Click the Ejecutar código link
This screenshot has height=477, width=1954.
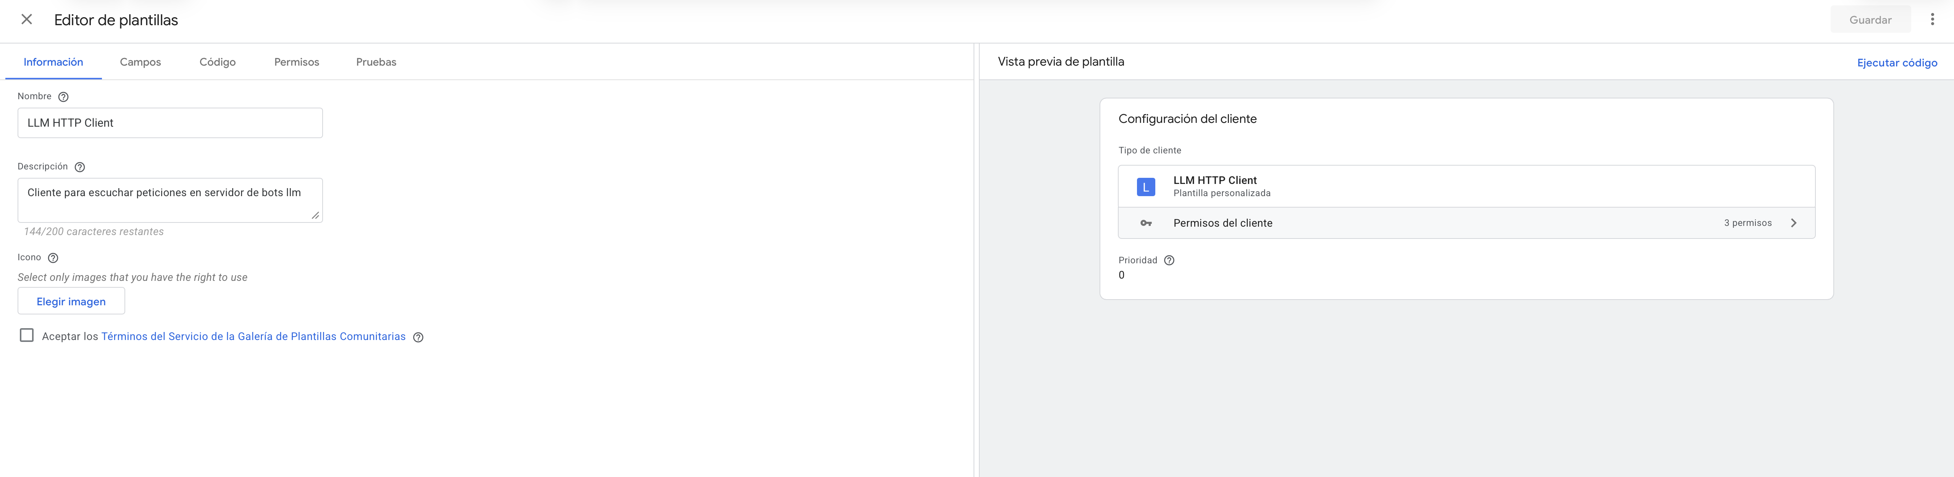(1896, 63)
